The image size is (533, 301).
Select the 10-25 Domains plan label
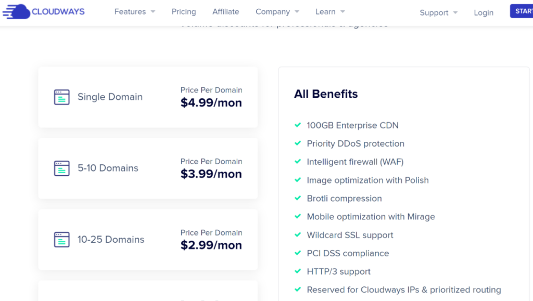(111, 240)
